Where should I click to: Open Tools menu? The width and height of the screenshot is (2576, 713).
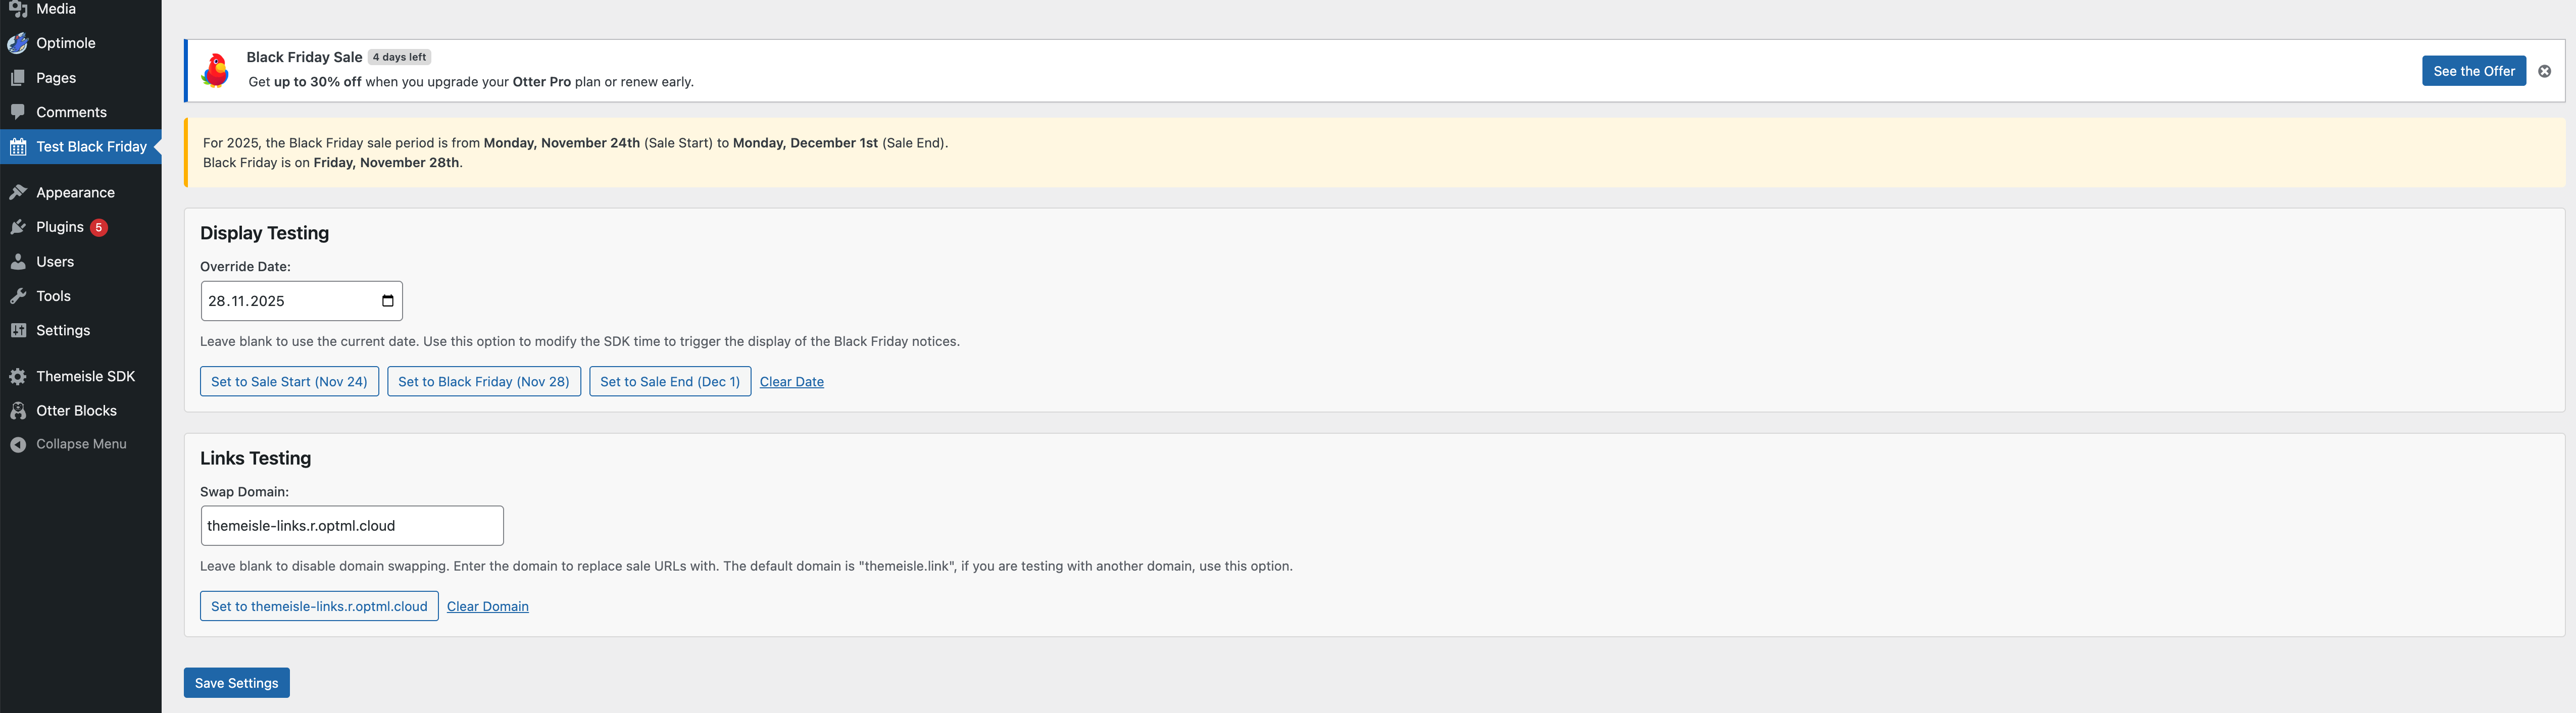[x=54, y=296]
